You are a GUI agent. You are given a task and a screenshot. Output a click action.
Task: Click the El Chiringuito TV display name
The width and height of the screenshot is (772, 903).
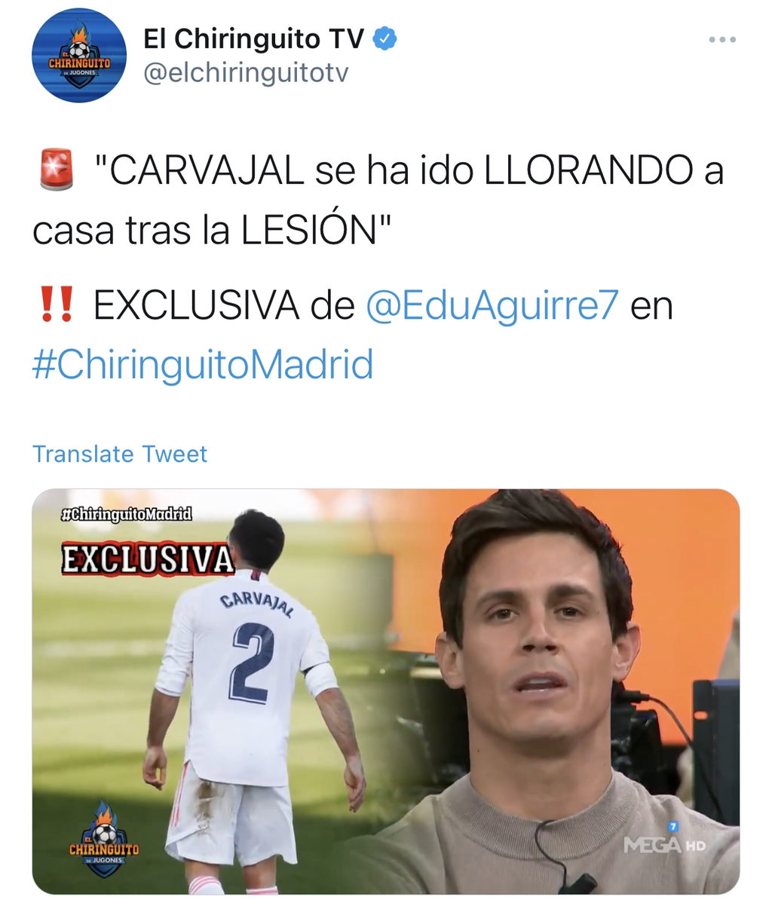pos(253,38)
